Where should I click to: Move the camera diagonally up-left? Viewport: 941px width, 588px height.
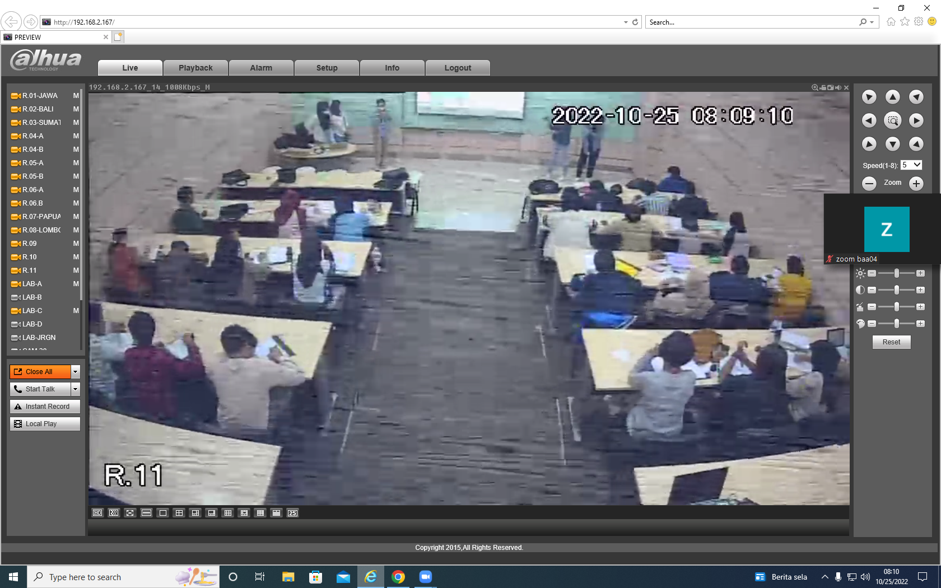[869, 97]
